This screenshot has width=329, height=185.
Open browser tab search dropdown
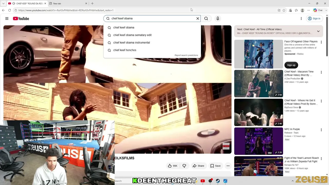3,4
